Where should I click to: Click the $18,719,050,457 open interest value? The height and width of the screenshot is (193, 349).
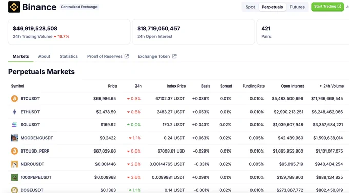coord(159,29)
